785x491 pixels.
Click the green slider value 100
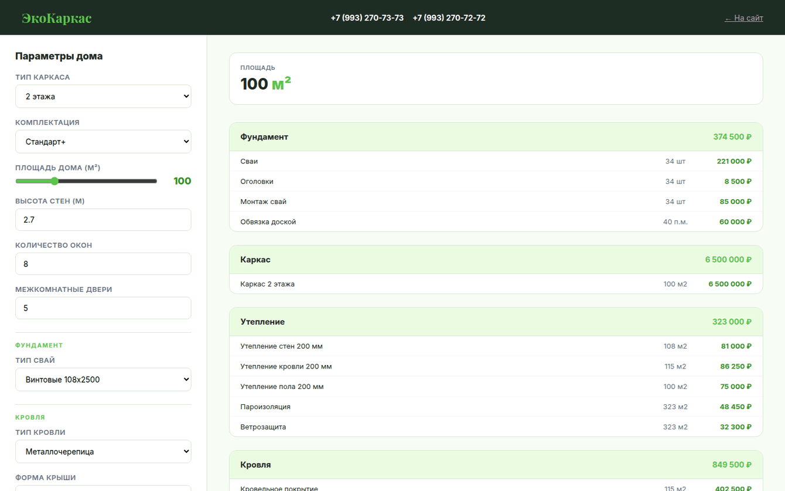pyautogui.click(x=182, y=181)
